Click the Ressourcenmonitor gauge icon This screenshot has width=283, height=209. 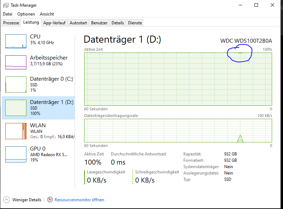click(50, 199)
